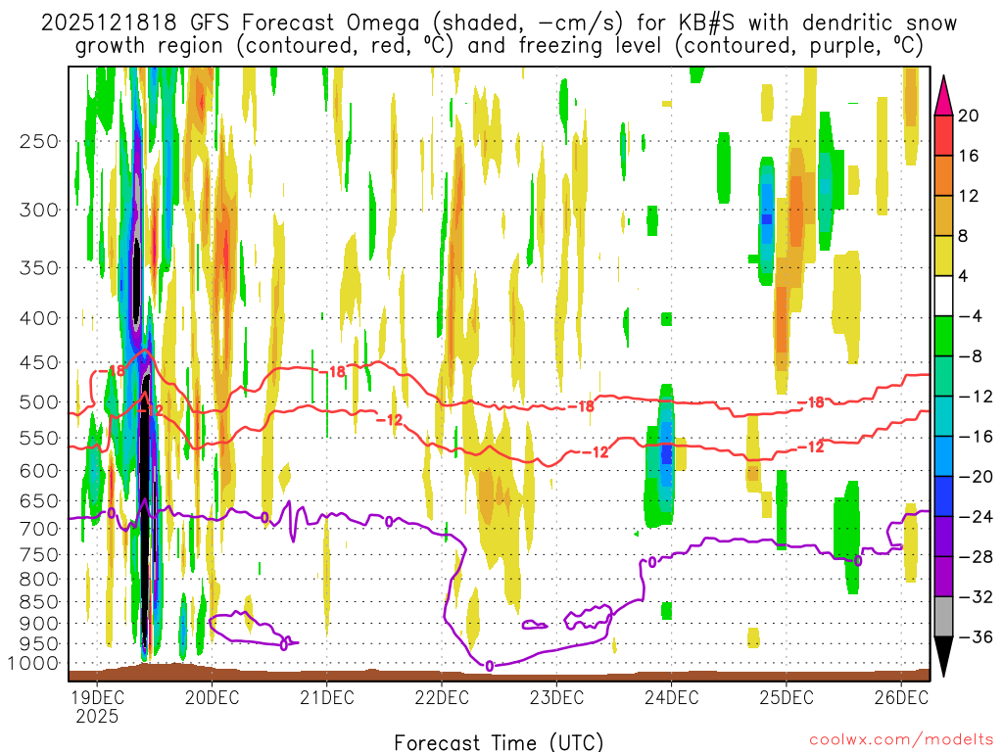
Task: Click the 550 pressure level label
Action: click(x=39, y=438)
